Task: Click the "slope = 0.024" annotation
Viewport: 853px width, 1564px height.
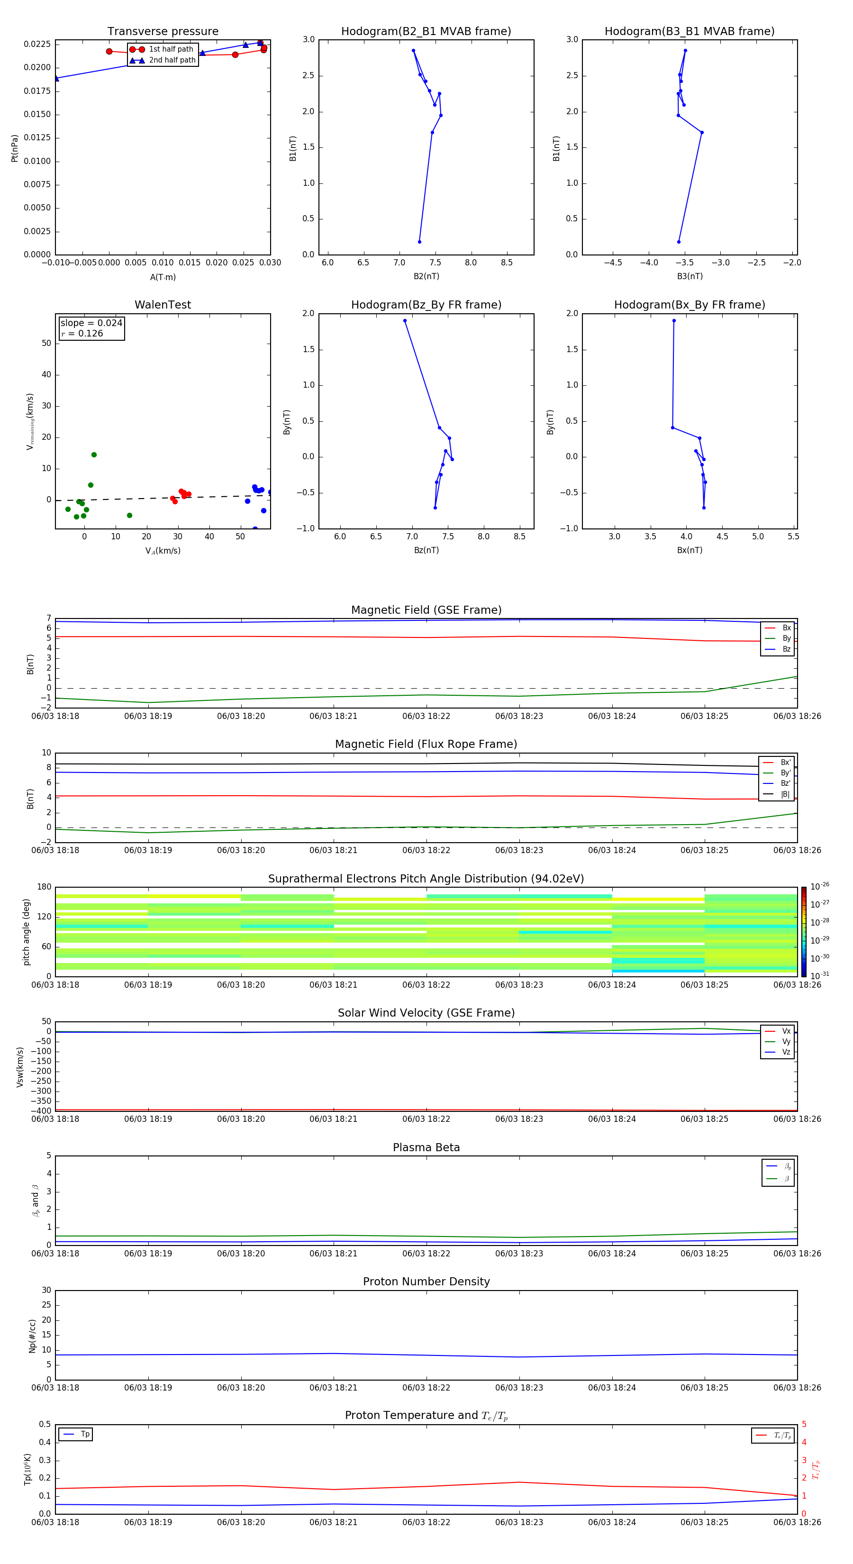Action: [x=91, y=323]
